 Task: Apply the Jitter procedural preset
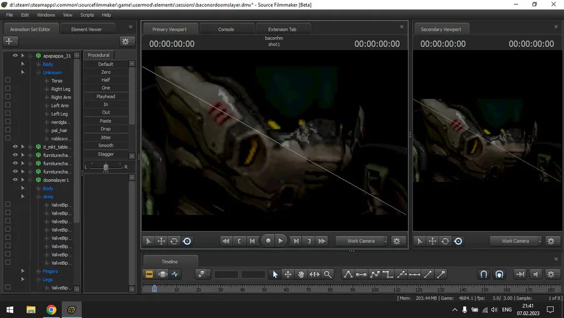pyautogui.click(x=106, y=137)
